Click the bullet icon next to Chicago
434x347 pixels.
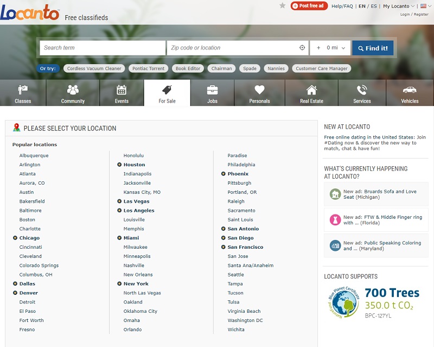[x=15, y=238]
